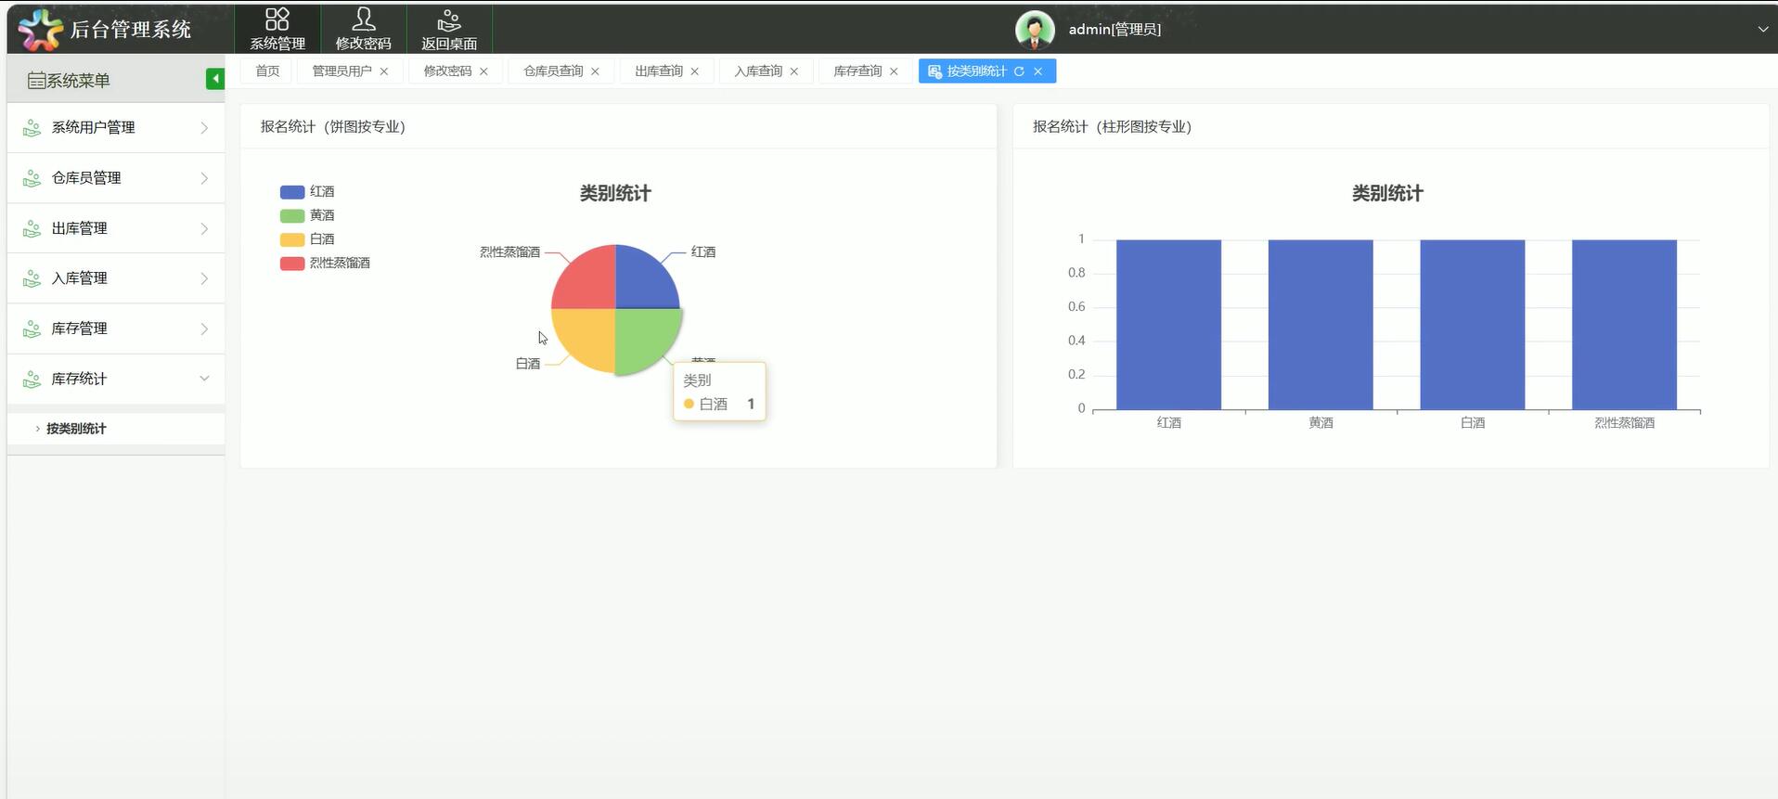Click icon beside 库存管理
This screenshot has width=1778, height=799.
click(x=32, y=329)
